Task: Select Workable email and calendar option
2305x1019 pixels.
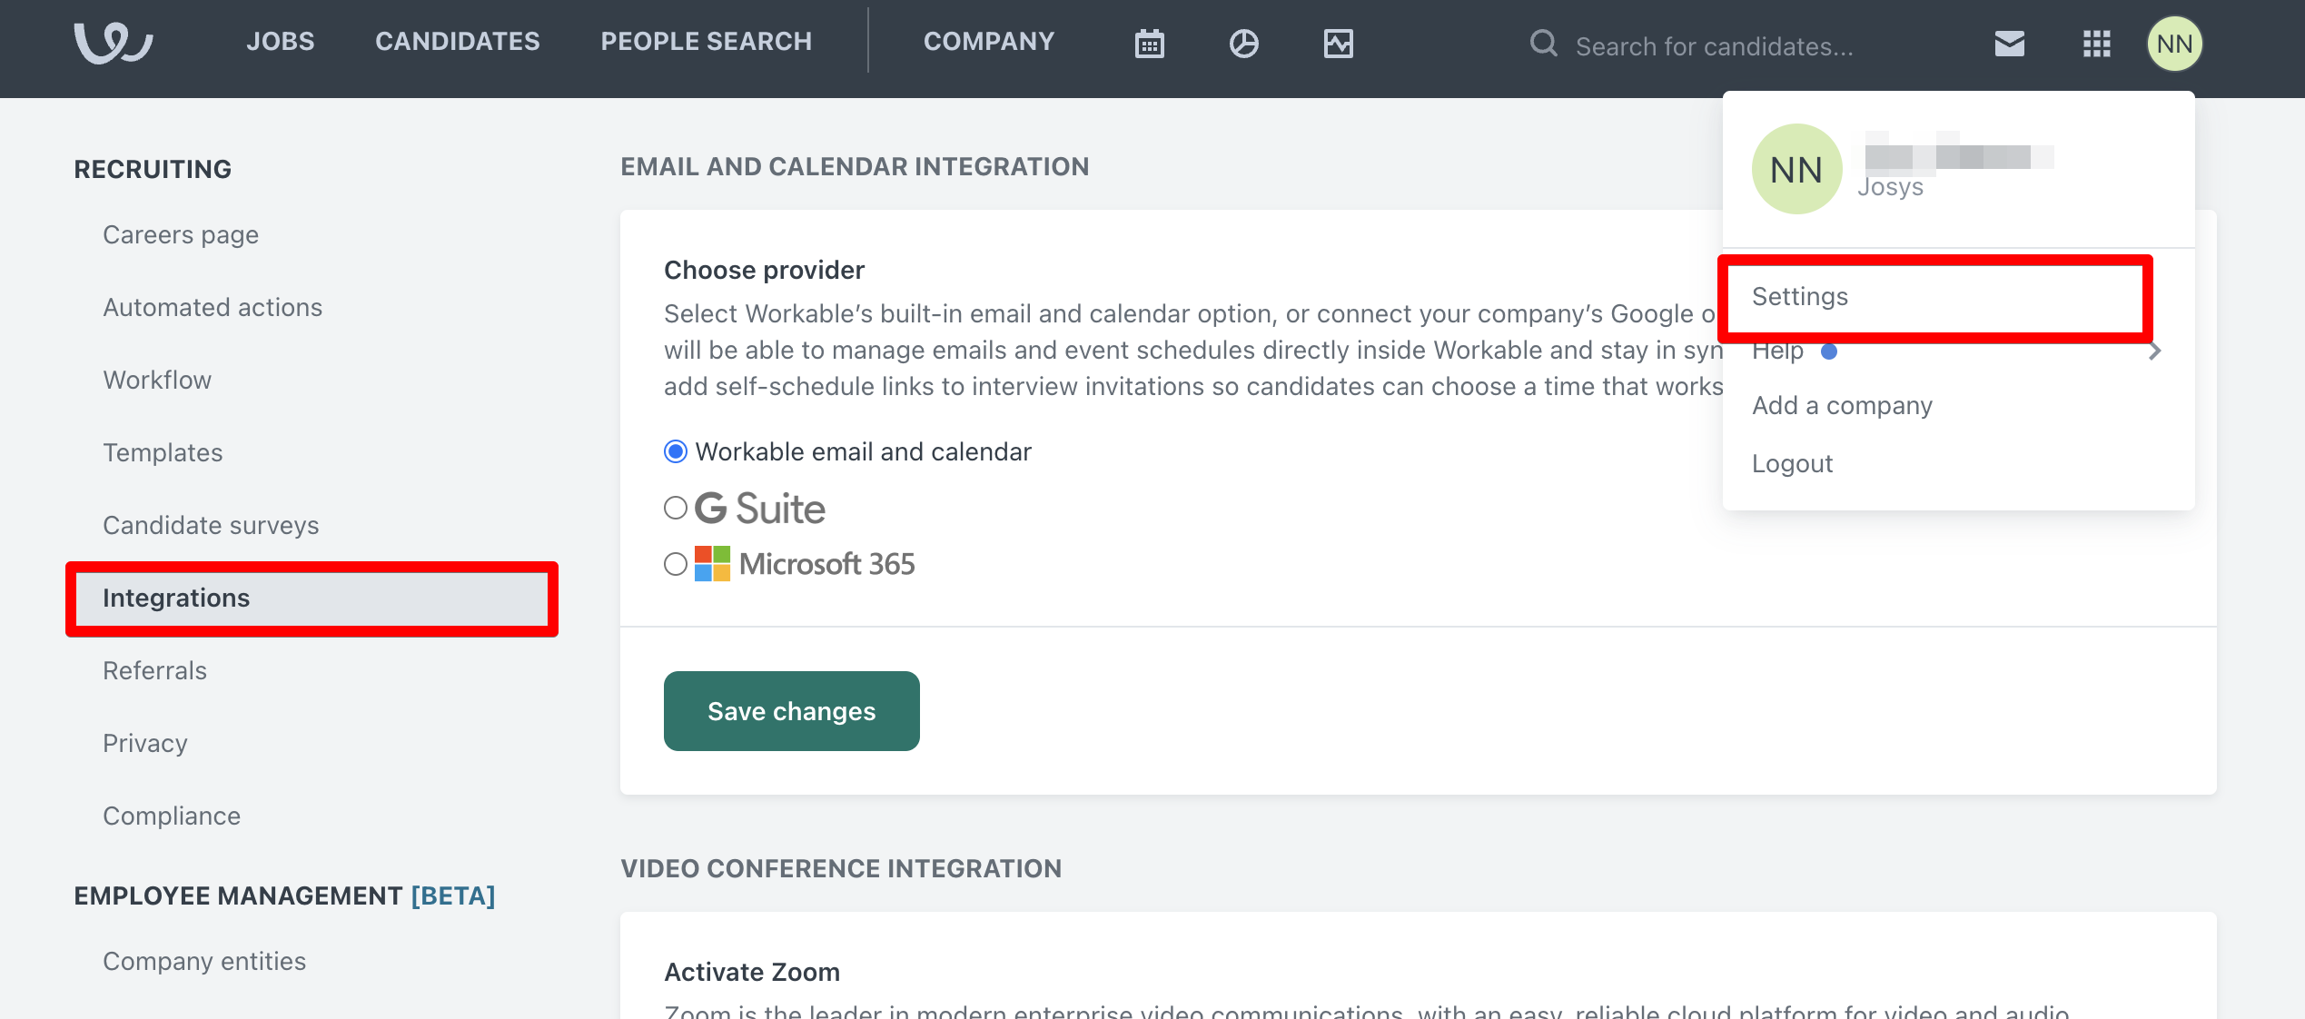Action: point(676,451)
